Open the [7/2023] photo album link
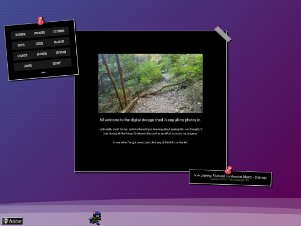The image size is (301, 226). coord(22,56)
